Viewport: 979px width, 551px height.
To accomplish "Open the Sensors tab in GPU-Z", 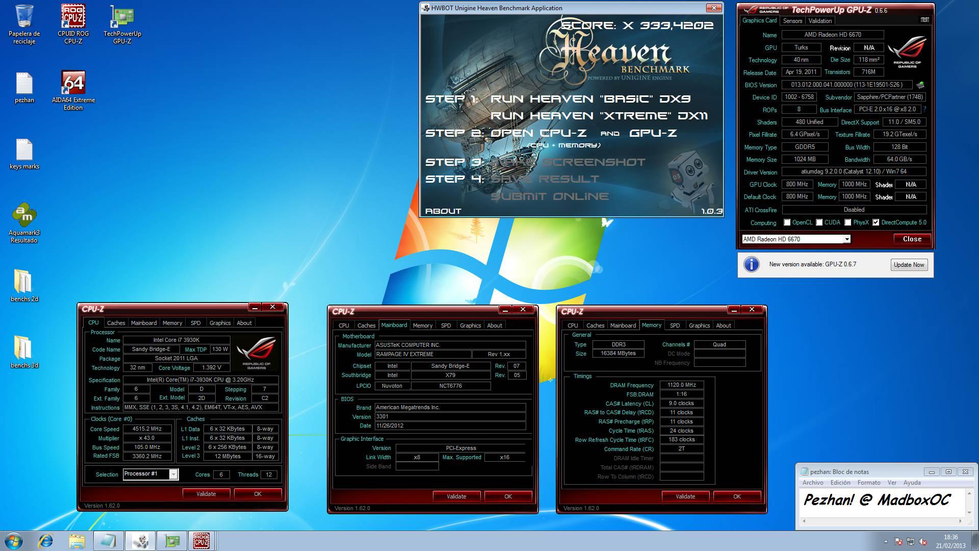I will tap(792, 21).
